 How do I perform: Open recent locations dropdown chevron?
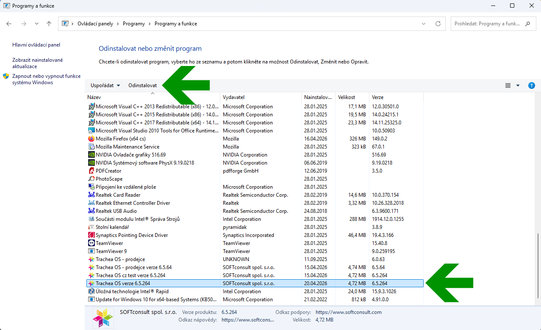[x=36, y=24]
